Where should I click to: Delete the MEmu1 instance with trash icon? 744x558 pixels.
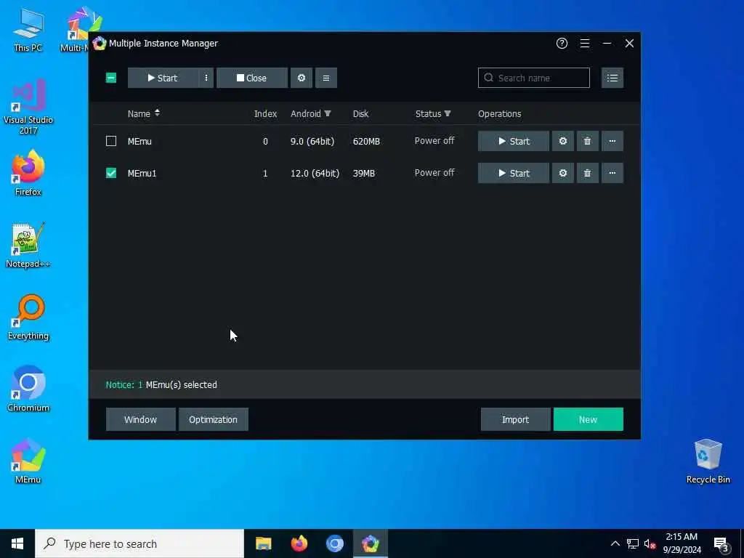(x=587, y=173)
